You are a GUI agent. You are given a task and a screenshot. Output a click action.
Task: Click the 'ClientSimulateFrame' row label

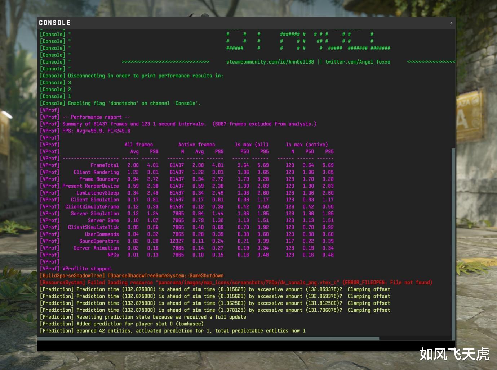(x=92, y=207)
